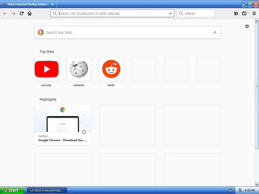Image resolution: width=259 pixels, height=194 pixels.
Task: Open the Windows start menu
Action: [x=12, y=190]
